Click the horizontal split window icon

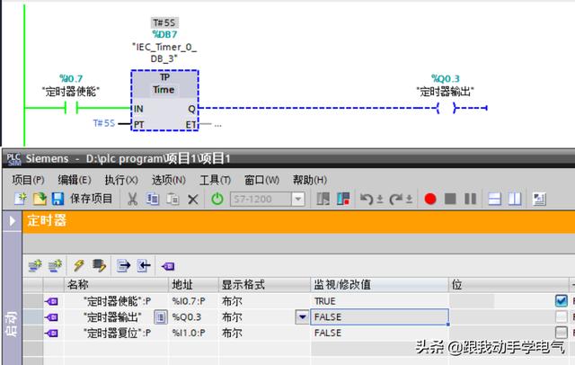495,200
